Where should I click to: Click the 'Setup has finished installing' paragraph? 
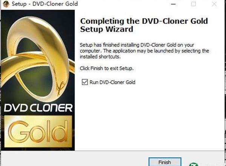tap(145, 51)
